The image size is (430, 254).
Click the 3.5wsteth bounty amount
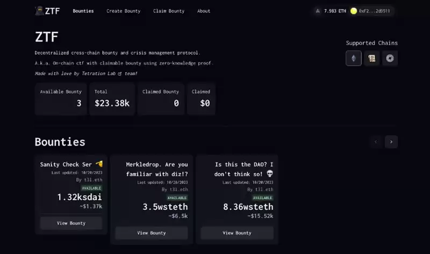point(165,207)
